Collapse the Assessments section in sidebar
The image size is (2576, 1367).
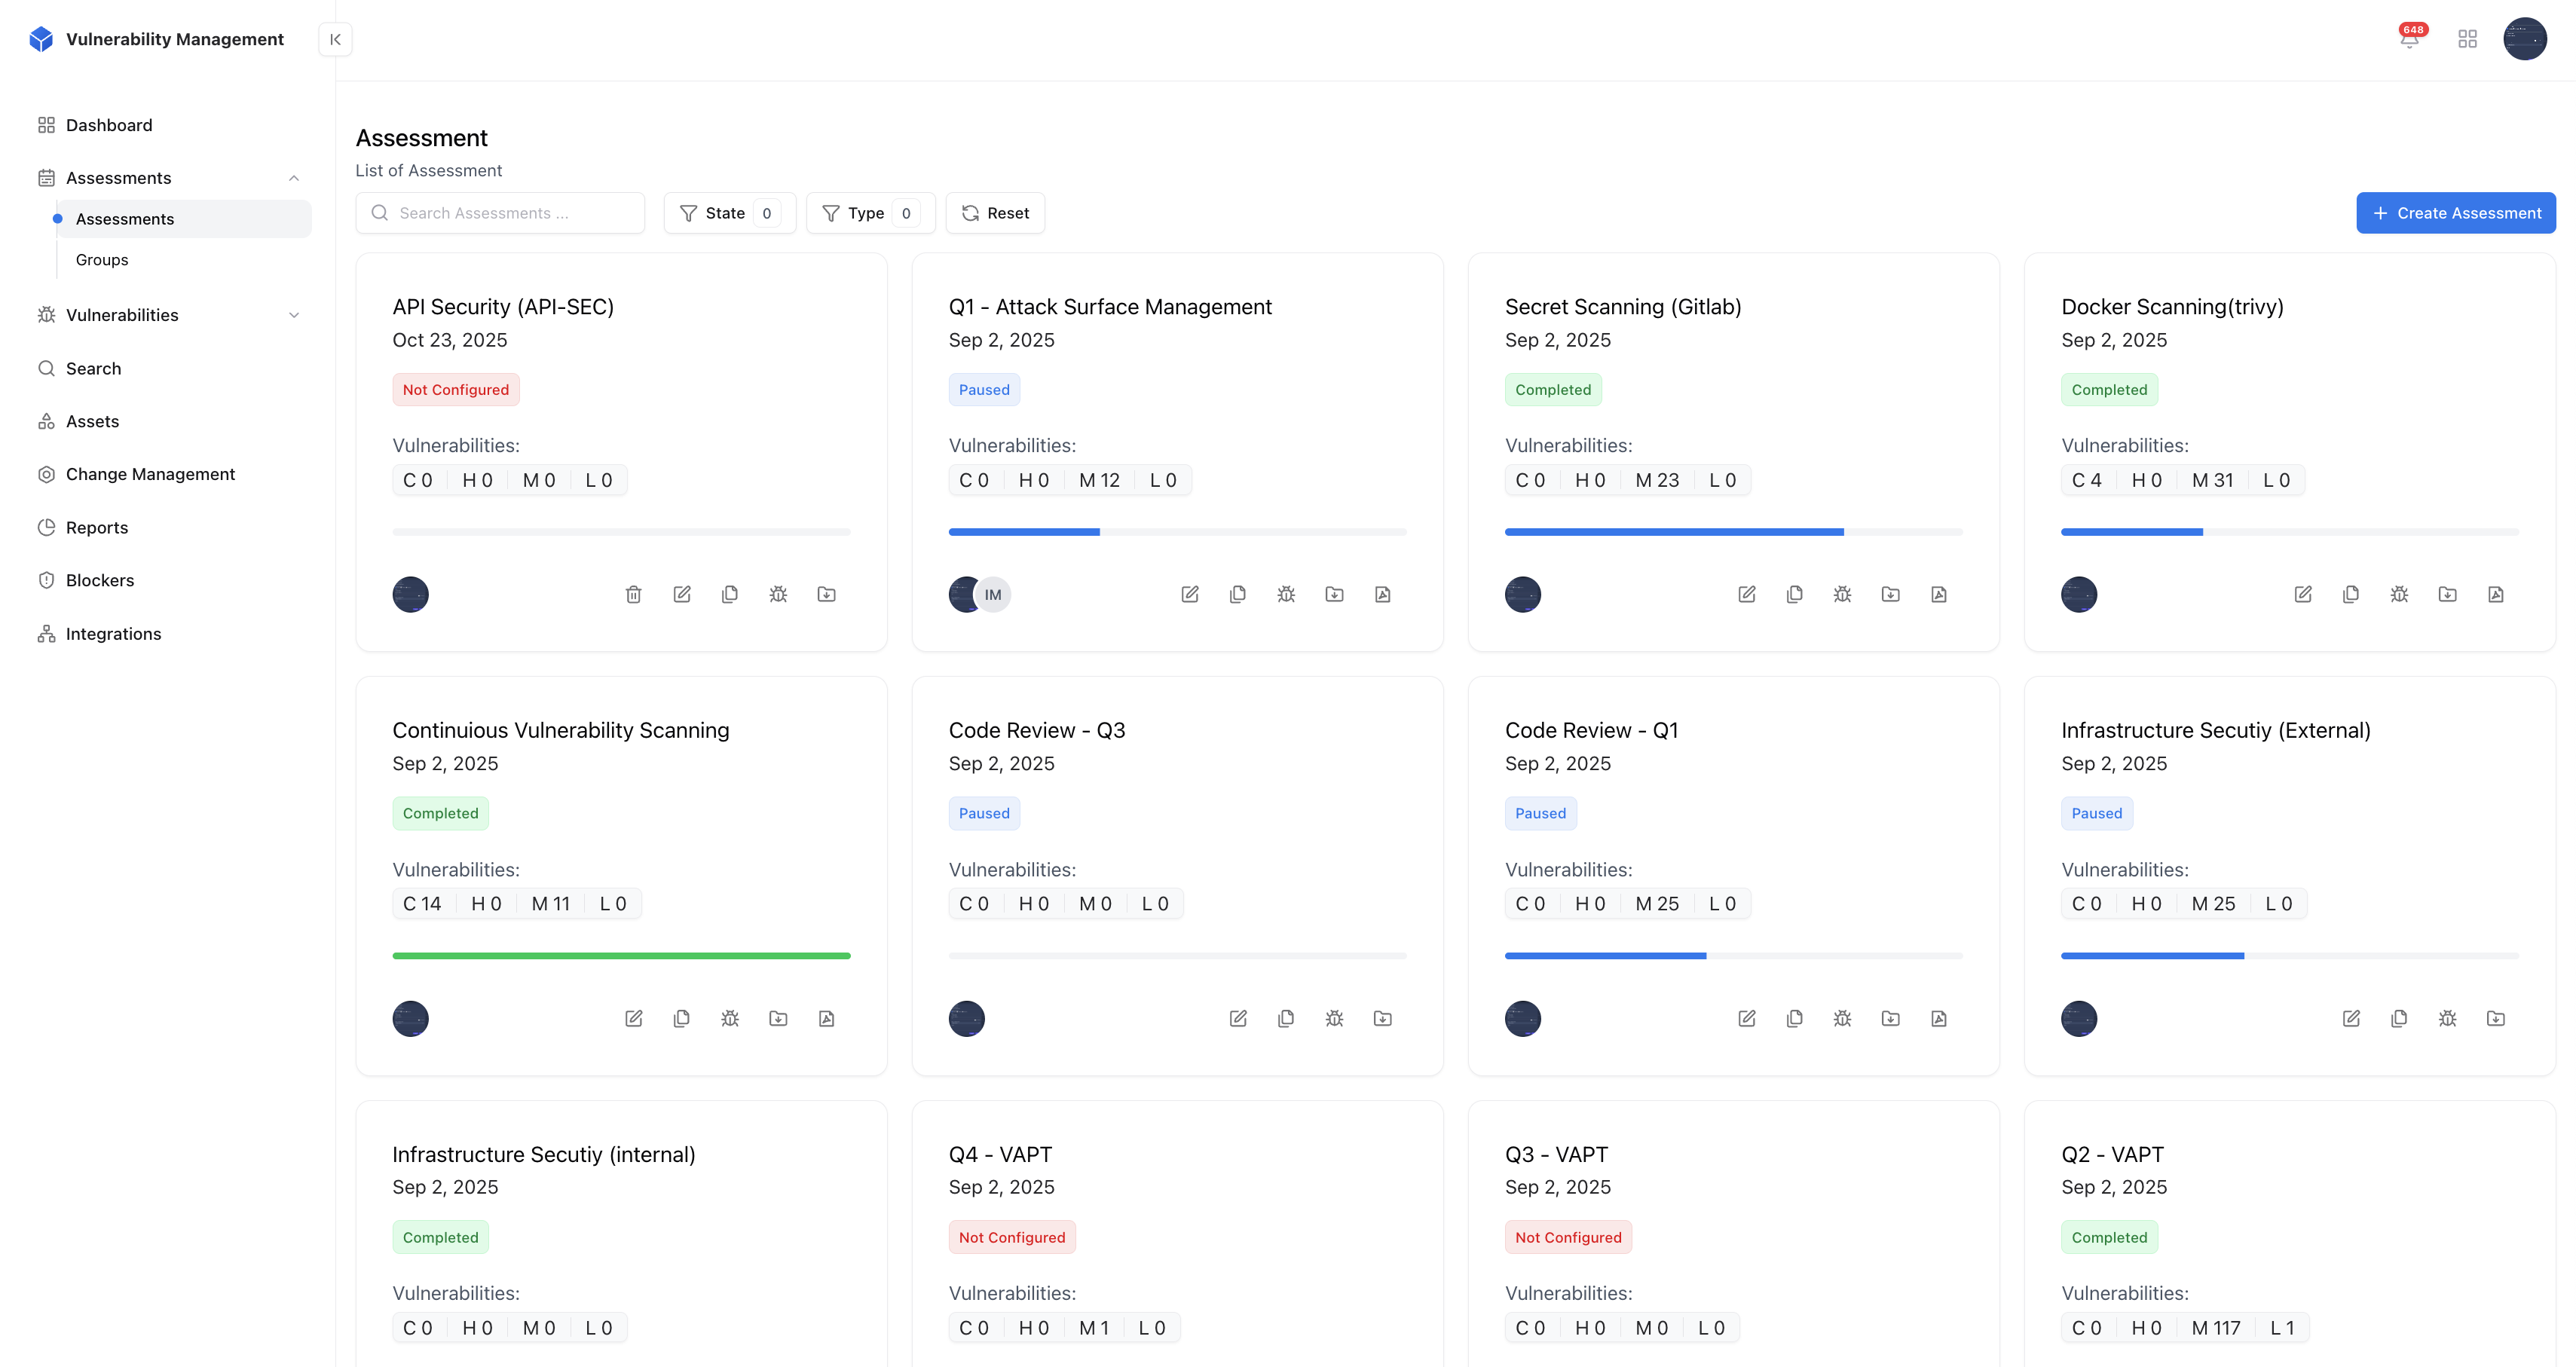tap(293, 178)
